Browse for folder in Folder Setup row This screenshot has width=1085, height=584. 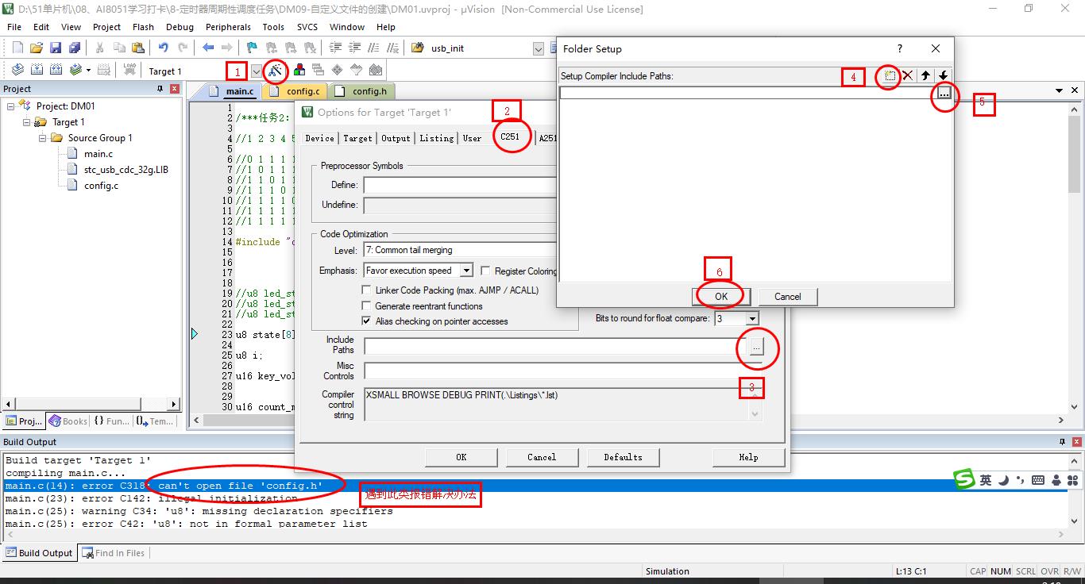[944, 93]
